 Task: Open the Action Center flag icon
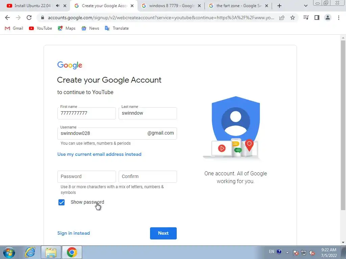pyautogui.click(x=296, y=253)
